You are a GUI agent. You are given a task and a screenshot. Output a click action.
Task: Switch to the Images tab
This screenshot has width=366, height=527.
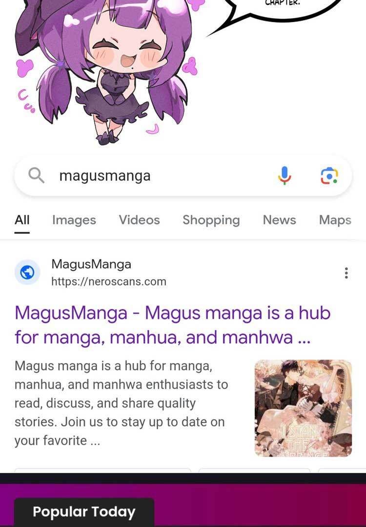pyautogui.click(x=74, y=220)
